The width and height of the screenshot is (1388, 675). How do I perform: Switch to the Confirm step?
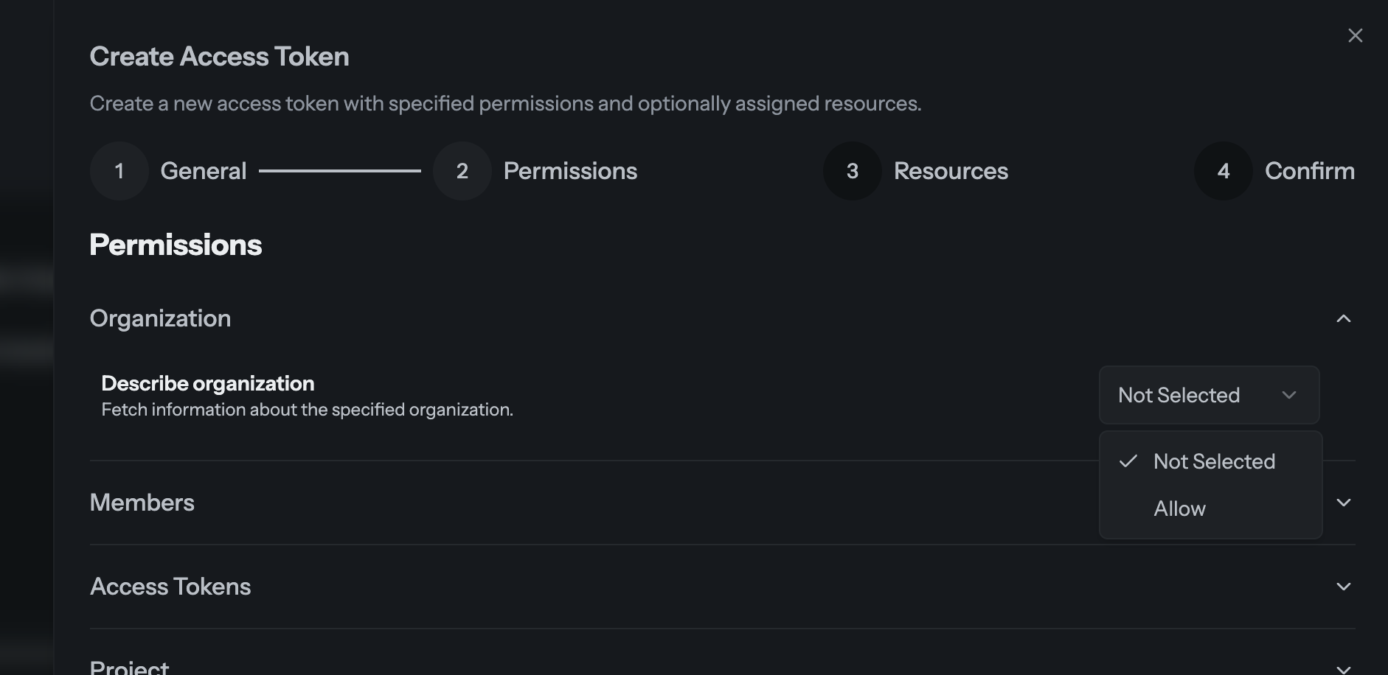(1310, 170)
